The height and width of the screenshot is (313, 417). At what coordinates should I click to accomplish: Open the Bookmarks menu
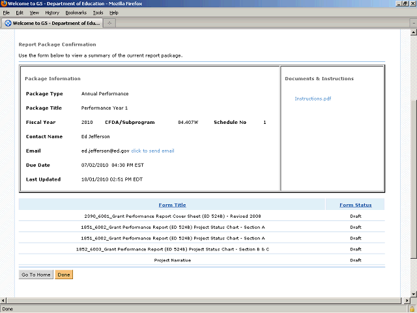click(x=75, y=12)
